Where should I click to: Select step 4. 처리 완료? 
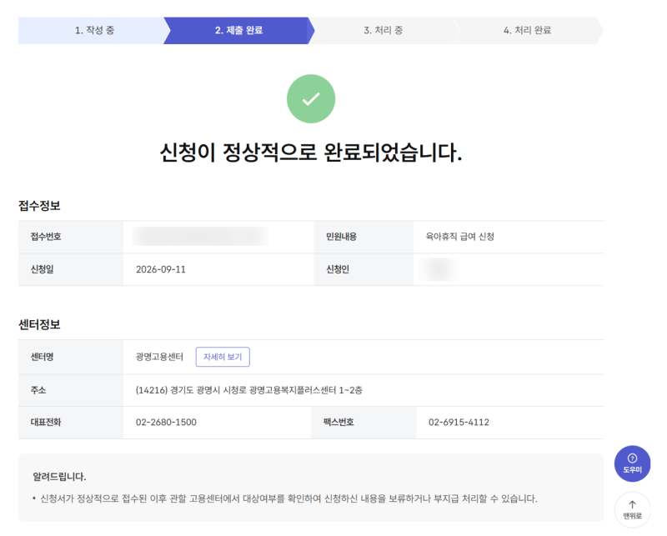[x=527, y=30]
